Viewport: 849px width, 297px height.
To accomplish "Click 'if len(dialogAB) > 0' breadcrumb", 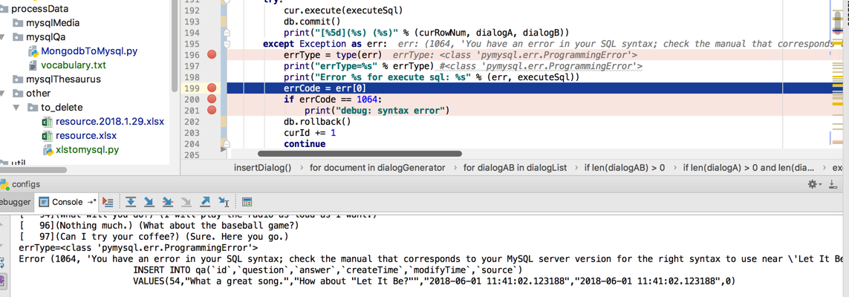I will coord(624,168).
